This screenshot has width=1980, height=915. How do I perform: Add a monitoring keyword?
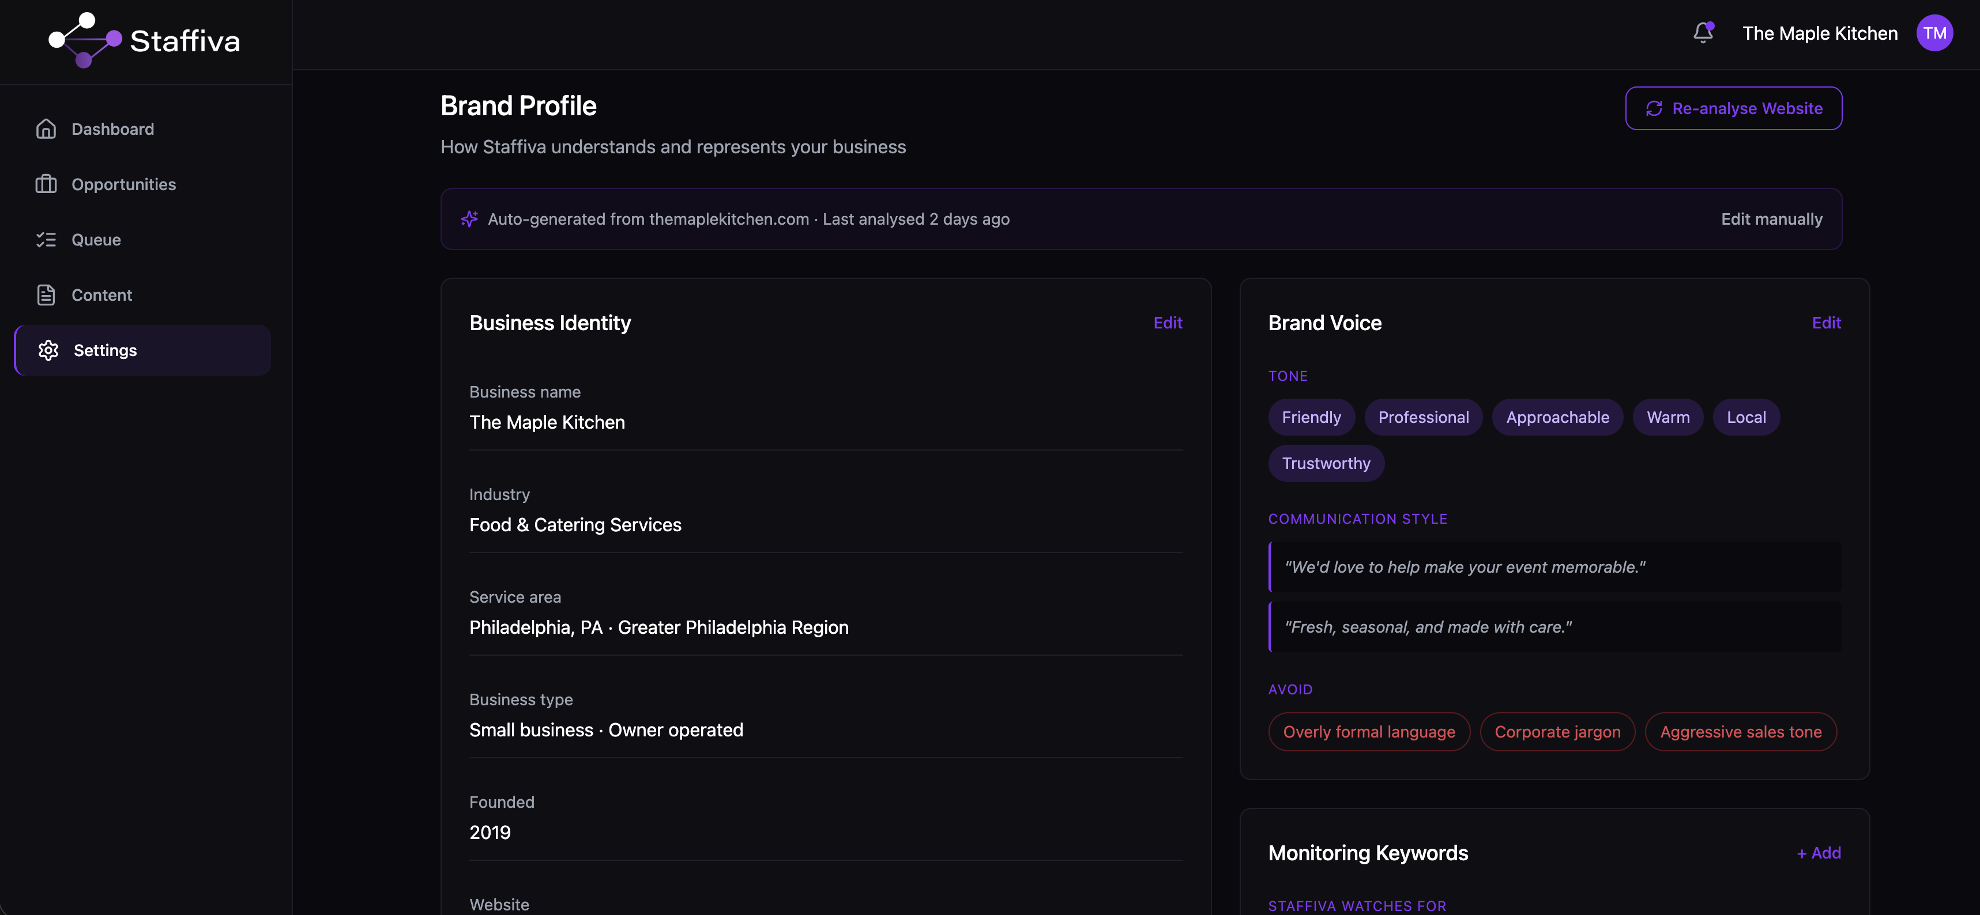click(1818, 853)
